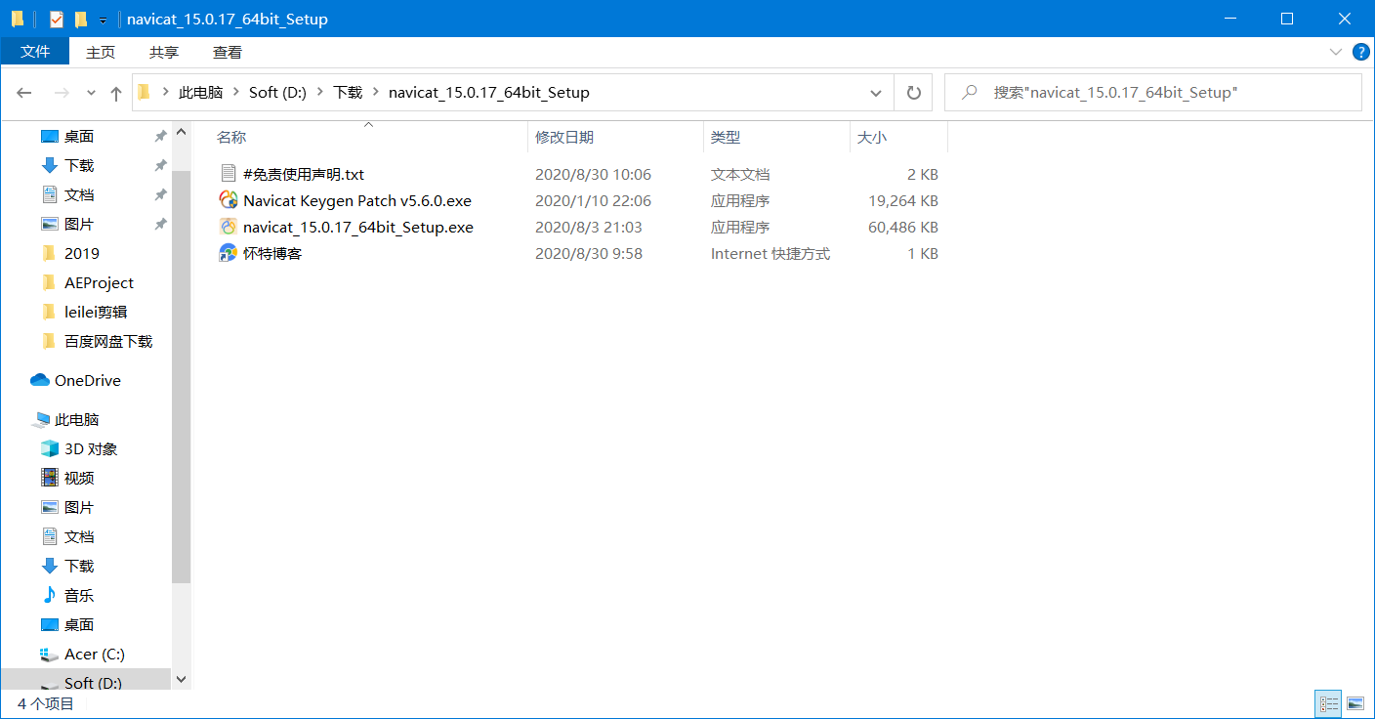Screen dimensions: 1375x719
Task: Open the 2019 folder in sidebar
Action: (82, 253)
